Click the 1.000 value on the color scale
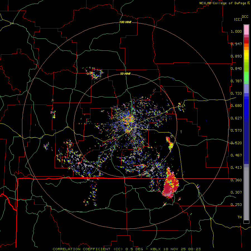This screenshot has width=251, height=251. click(x=236, y=31)
